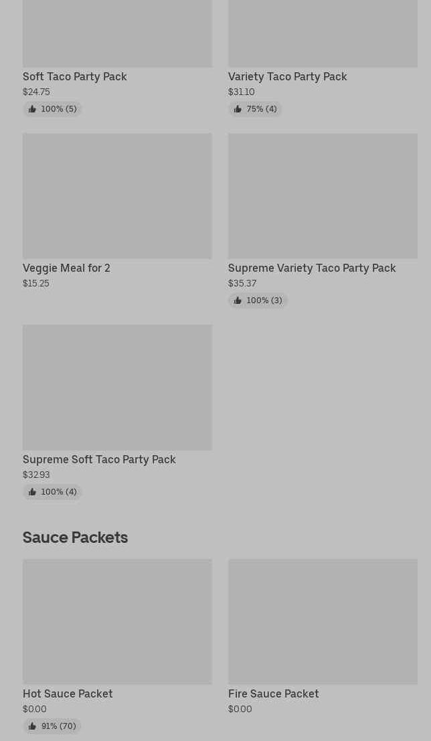
Task: Select the Veggie Meal for 2 title
Action: pyautogui.click(x=66, y=268)
